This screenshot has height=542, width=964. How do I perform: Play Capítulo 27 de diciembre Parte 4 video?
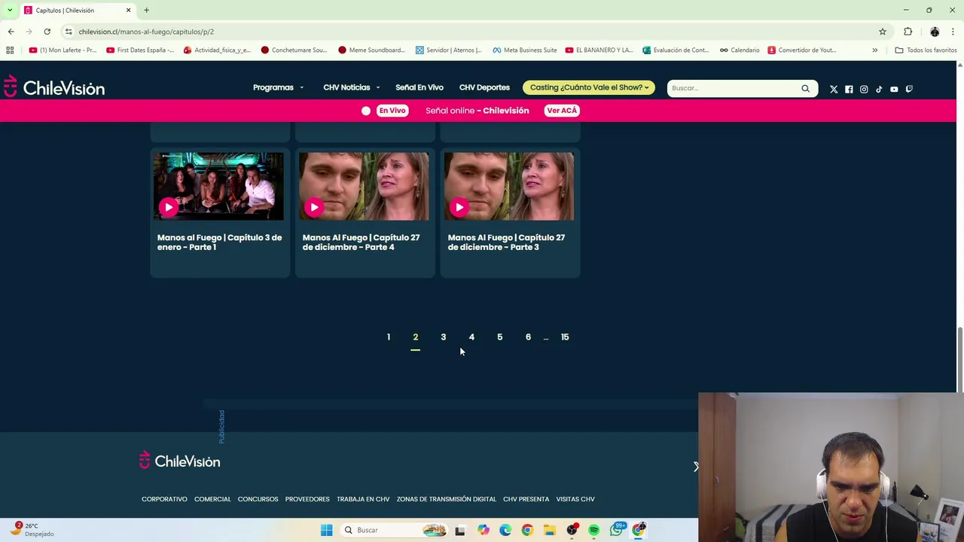[x=314, y=207]
